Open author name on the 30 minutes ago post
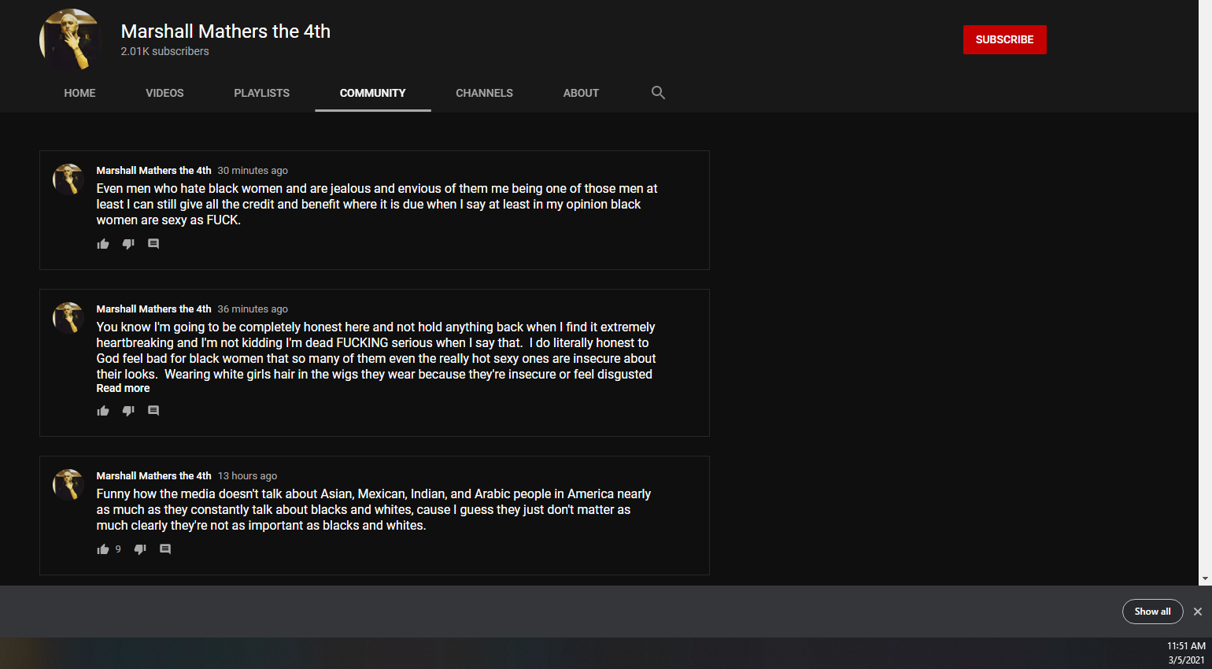 [154, 171]
